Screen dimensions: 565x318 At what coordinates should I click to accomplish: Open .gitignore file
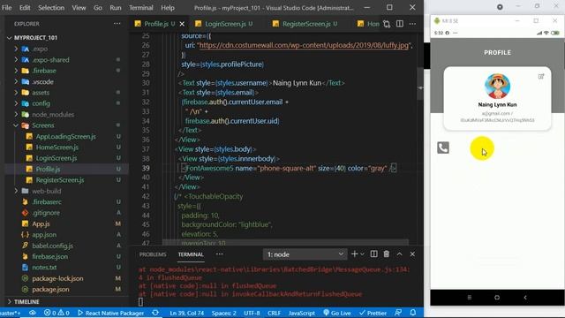click(x=46, y=213)
